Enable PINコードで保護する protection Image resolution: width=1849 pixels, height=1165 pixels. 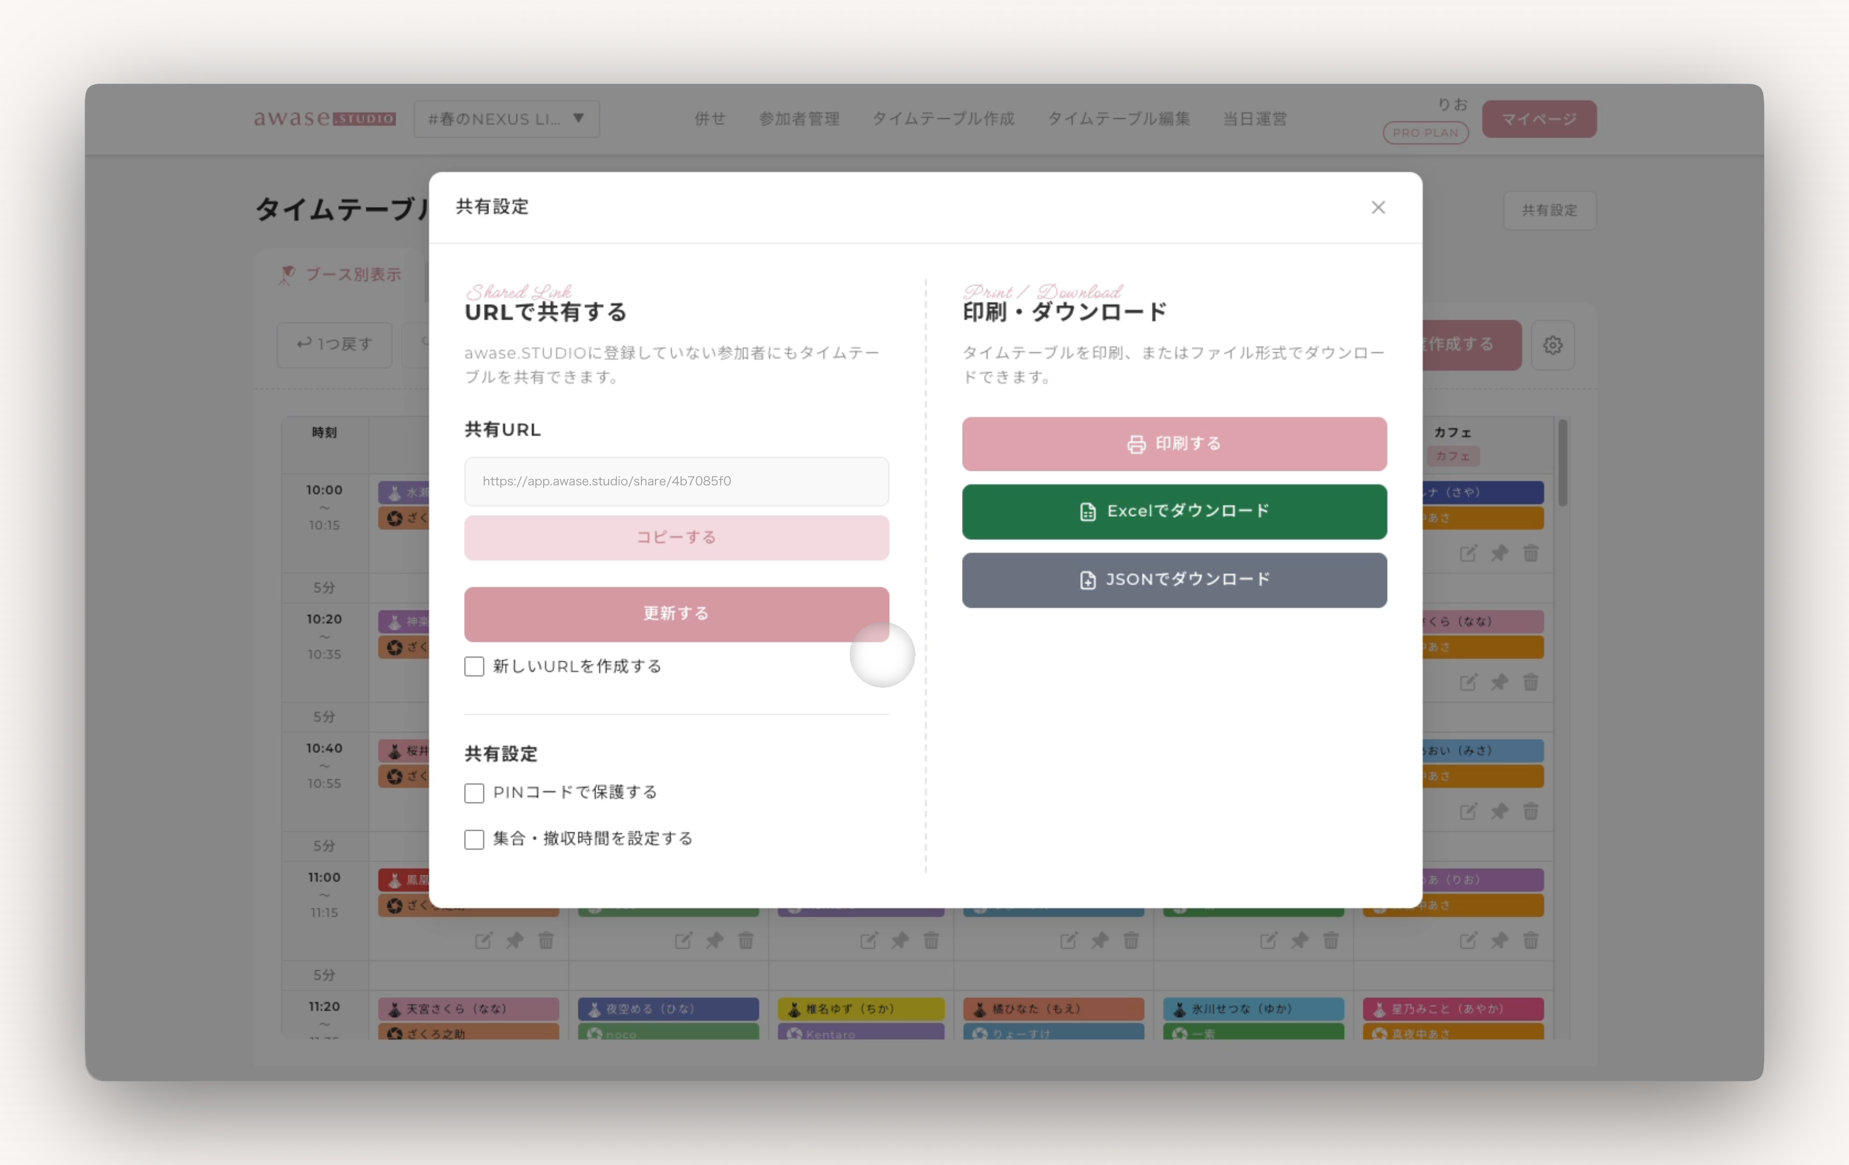474,793
